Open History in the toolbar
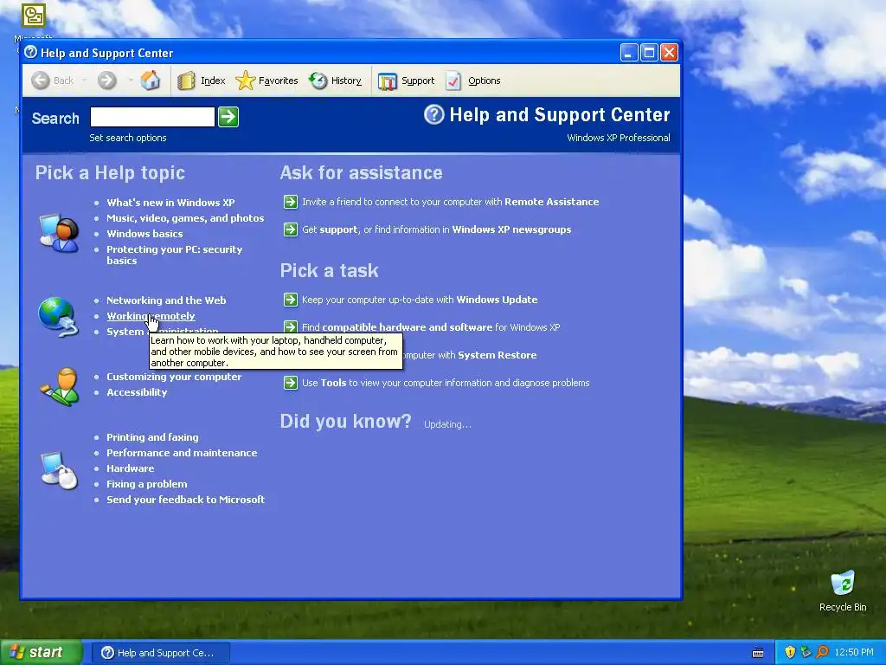886x665 pixels. pyautogui.click(x=336, y=81)
